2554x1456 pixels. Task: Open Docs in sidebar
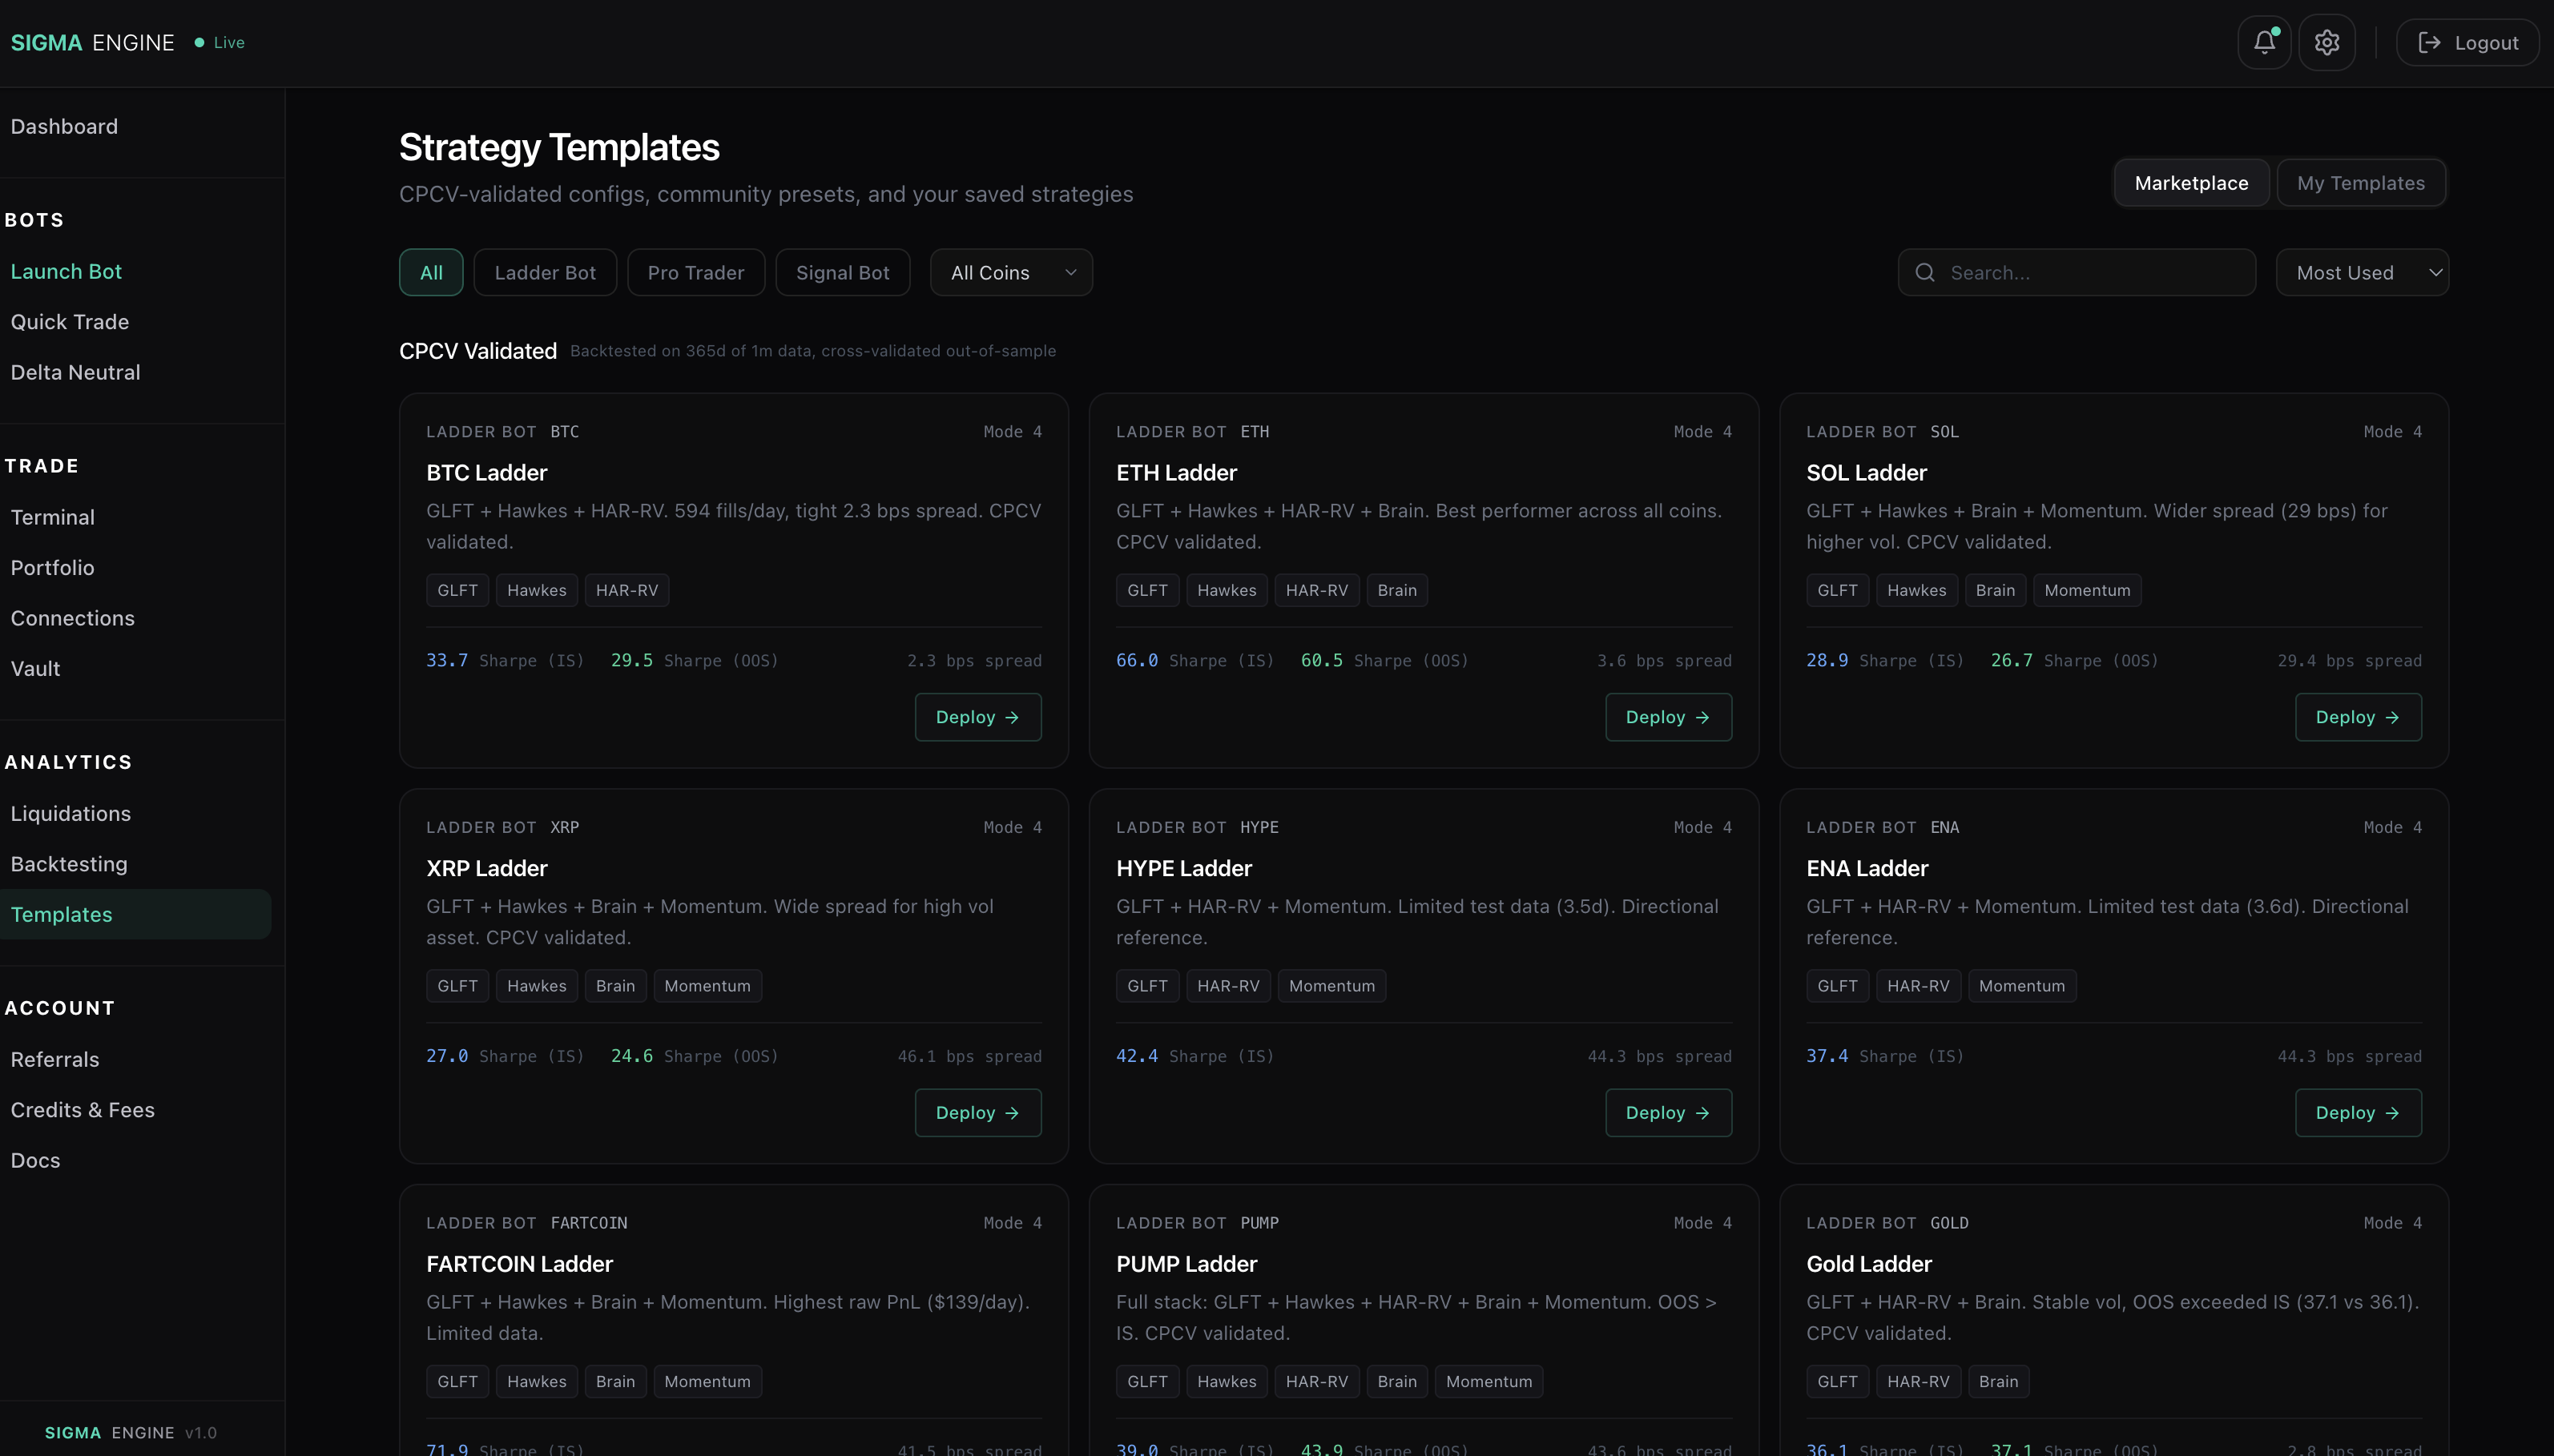pos(35,1160)
